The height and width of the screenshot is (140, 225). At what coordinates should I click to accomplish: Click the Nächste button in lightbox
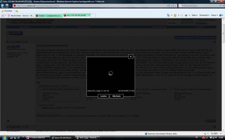pyautogui.click(x=116, y=96)
